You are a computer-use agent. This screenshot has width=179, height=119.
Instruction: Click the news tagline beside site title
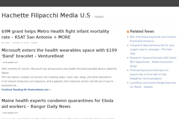[99, 17]
